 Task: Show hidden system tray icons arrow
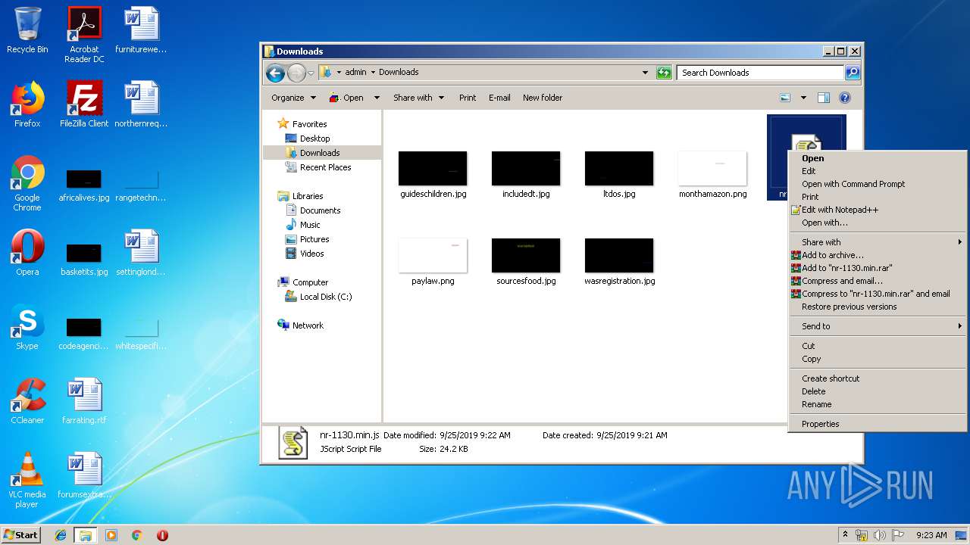[x=845, y=535]
